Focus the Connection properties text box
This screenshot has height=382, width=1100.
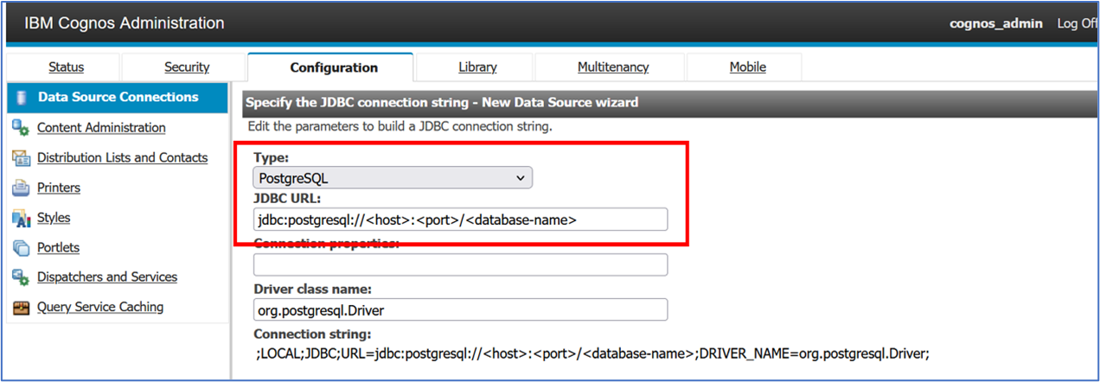(x=460, y=264)
